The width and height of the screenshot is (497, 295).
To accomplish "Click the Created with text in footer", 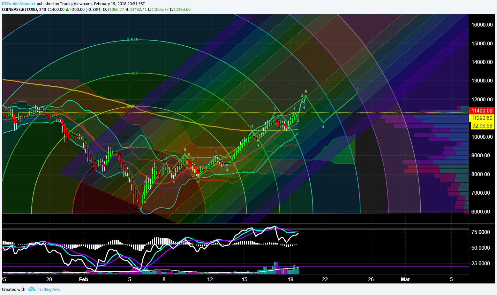I will pos(14,289).
